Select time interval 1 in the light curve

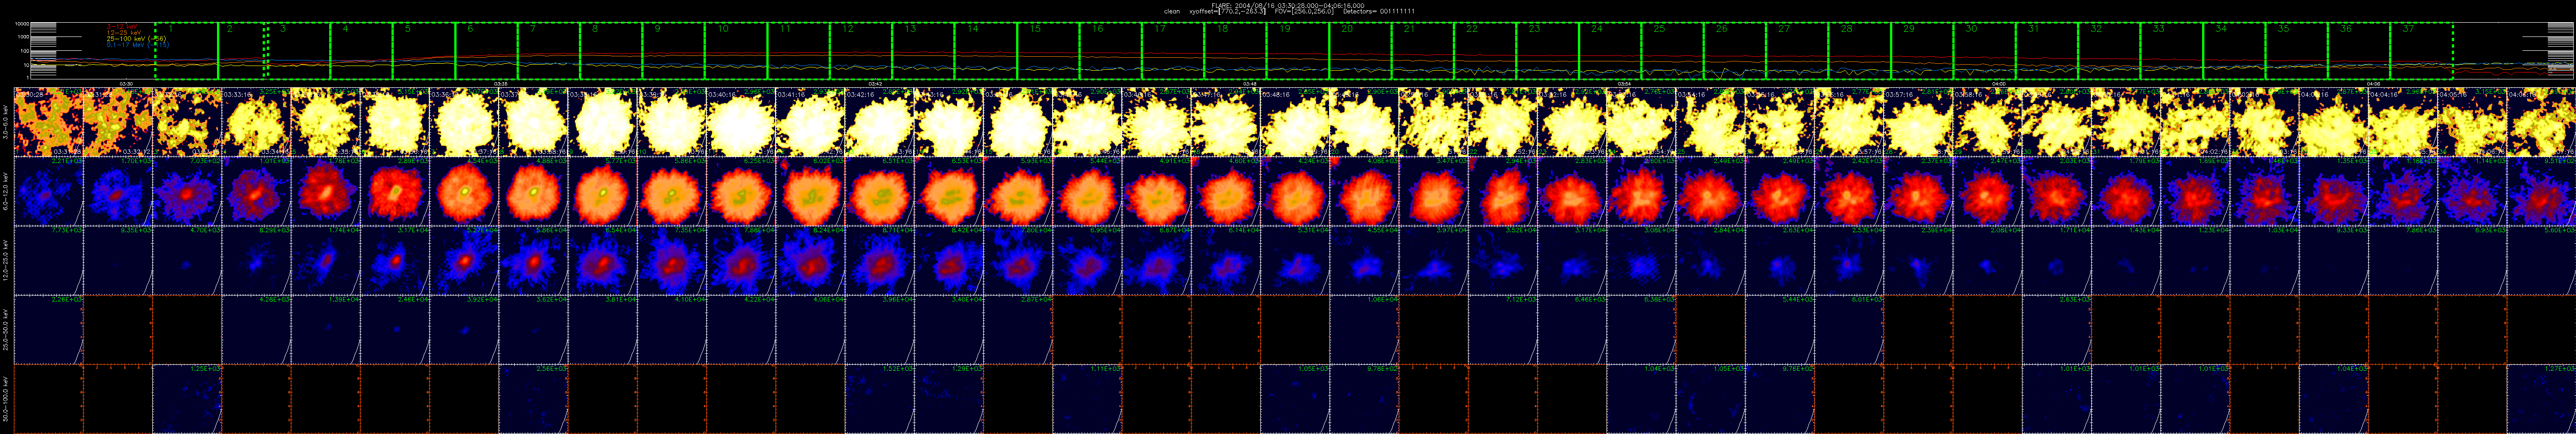[x=186, y=50]
